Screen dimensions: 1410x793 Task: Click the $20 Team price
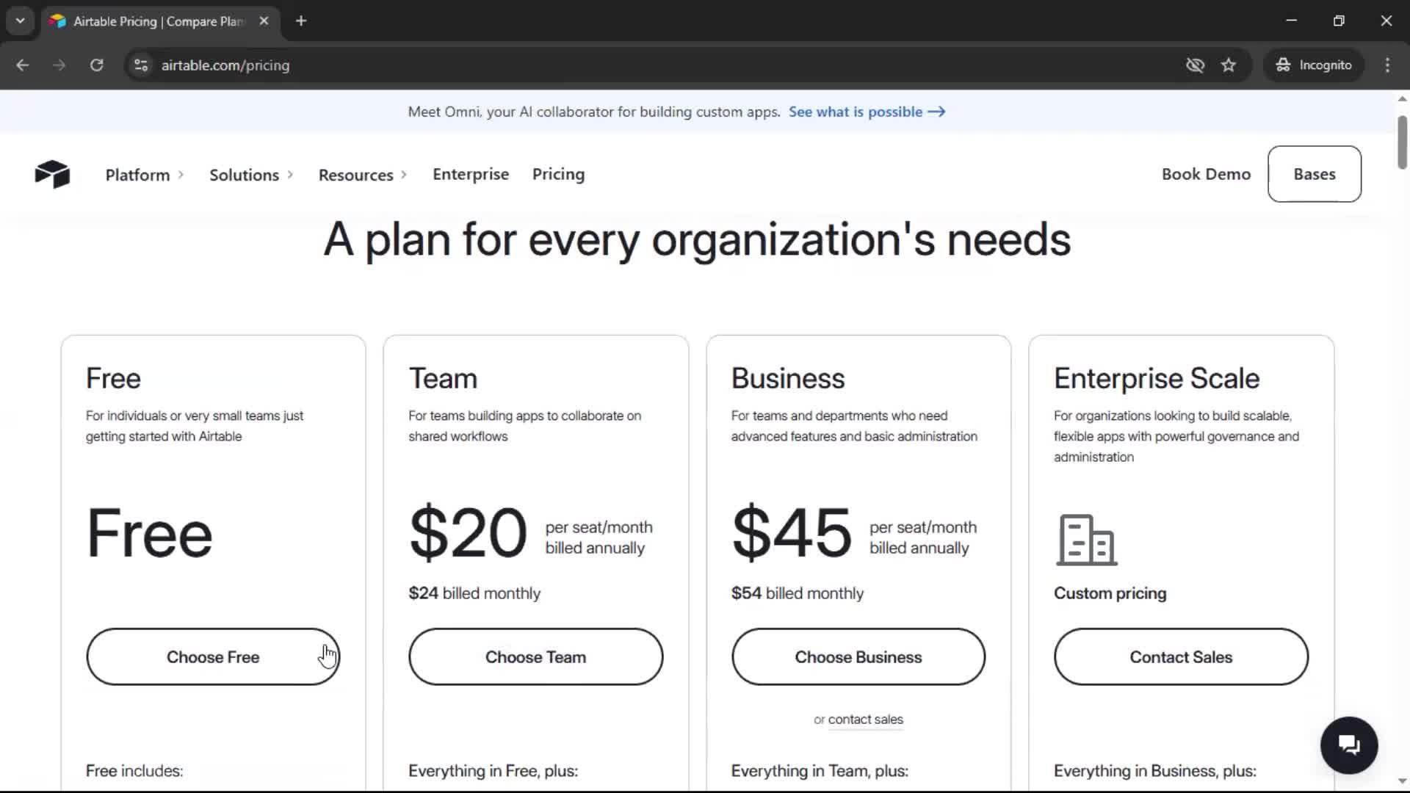pos(468,533)
